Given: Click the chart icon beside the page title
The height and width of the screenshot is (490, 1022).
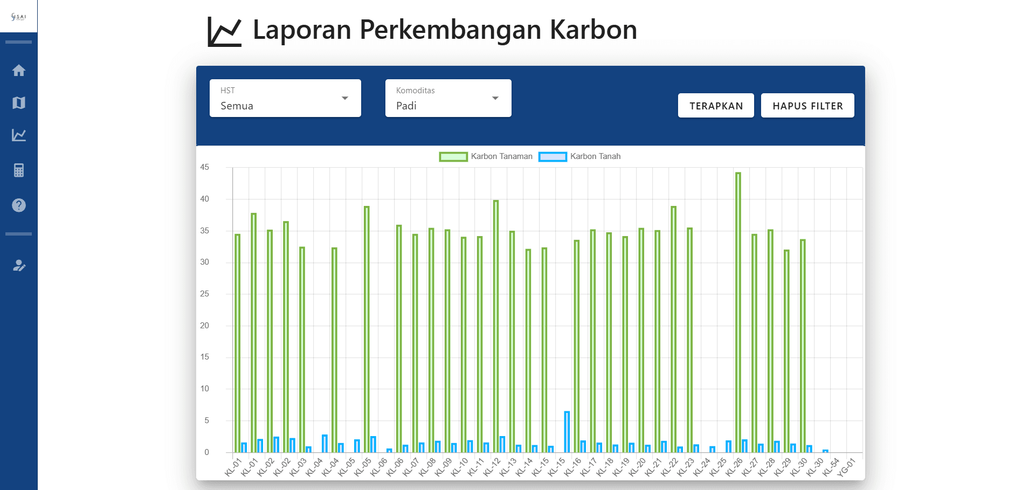Looking at the screenshot, I should 224,31.
